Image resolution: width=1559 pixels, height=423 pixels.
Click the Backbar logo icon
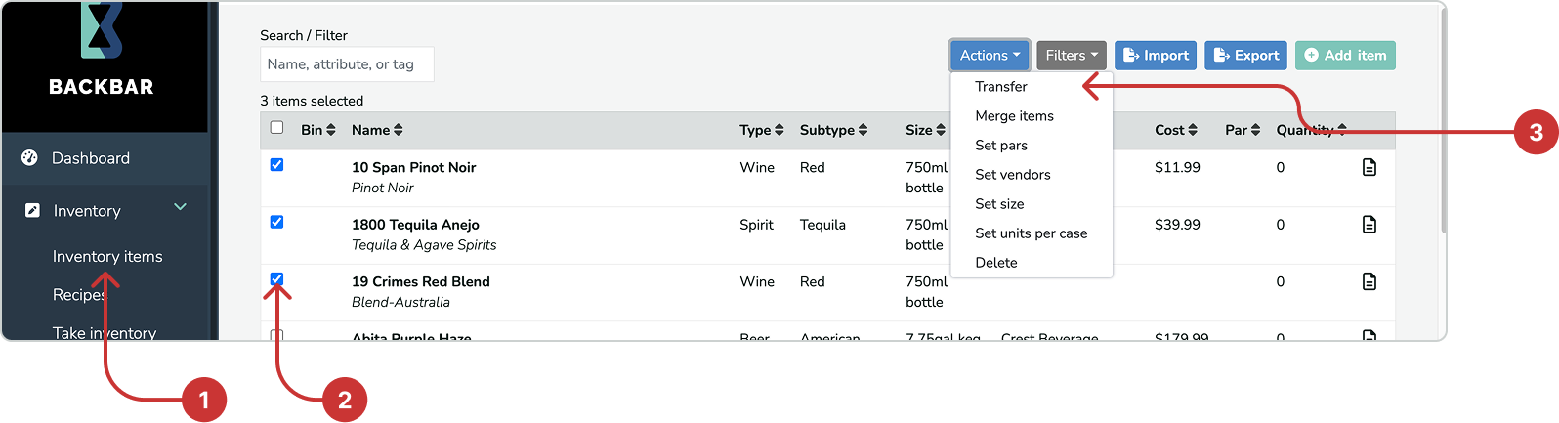click(102, 30)
